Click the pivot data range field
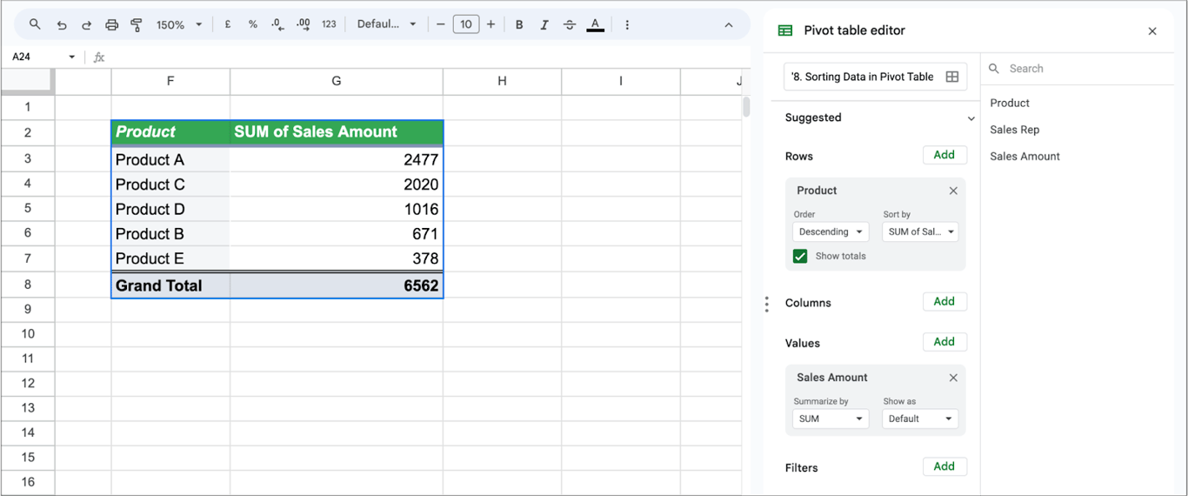This screenshot has height=496, width=1188. (875, 77)
